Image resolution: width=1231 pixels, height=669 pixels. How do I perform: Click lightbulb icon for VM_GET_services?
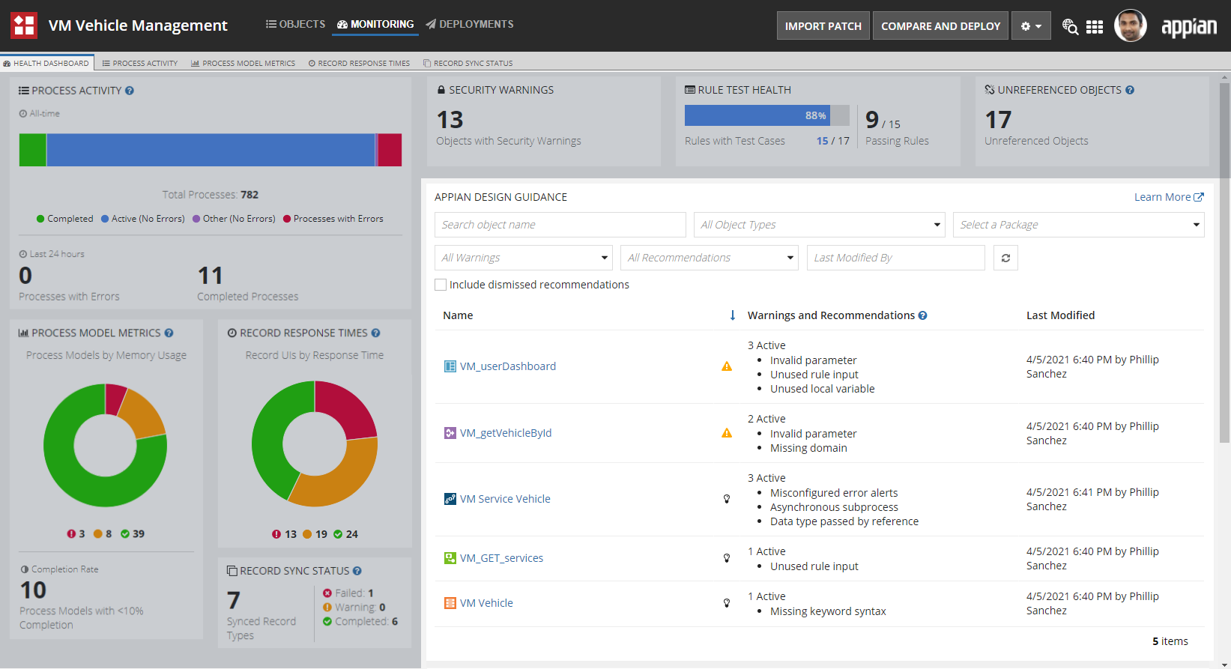tap(727, 558)
